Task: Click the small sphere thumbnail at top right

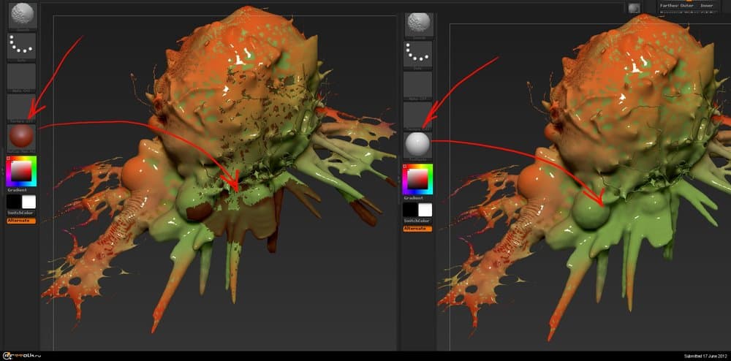Action: pyautogui.click(x=634, y=7)
